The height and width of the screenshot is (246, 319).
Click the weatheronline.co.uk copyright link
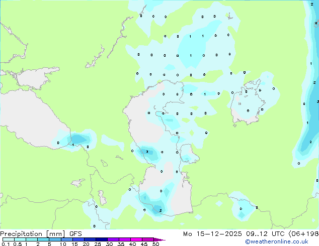click(x=276, y=241)
